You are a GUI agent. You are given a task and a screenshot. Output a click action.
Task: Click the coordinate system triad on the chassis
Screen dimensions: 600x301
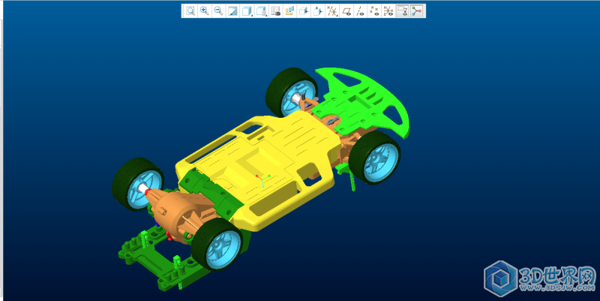(x=263, y=180)
